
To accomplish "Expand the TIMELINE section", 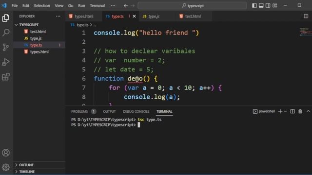I will 39,172.
